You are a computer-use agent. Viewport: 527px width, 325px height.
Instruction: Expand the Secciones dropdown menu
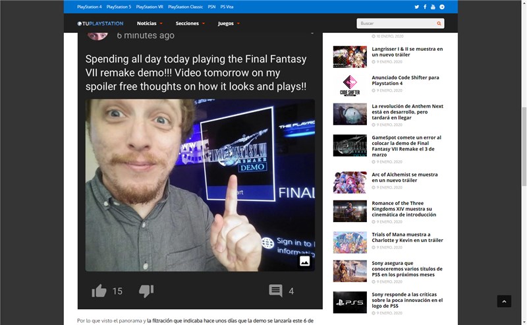click(x=190, y=24)
